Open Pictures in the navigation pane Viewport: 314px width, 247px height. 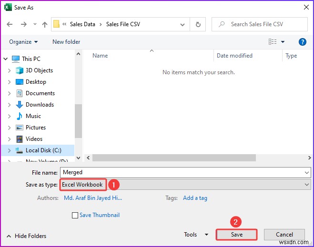point(36,128)
